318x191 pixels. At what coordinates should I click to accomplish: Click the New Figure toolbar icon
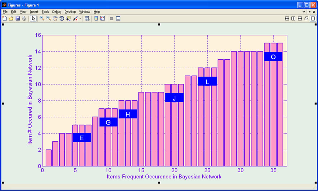click(4, 18)
